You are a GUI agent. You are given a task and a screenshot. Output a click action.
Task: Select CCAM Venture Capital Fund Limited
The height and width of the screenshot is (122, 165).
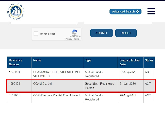click(56, 95)
